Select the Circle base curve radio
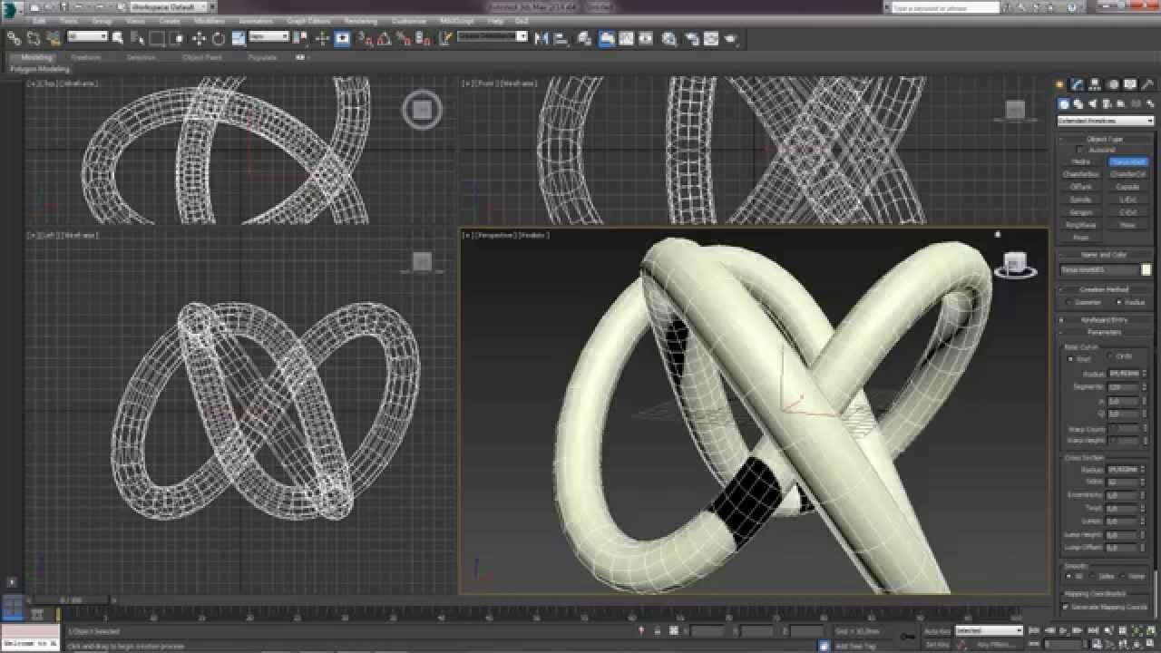Image resolution: width=1161 pixels, height=653 pixels. [1112, 356]
